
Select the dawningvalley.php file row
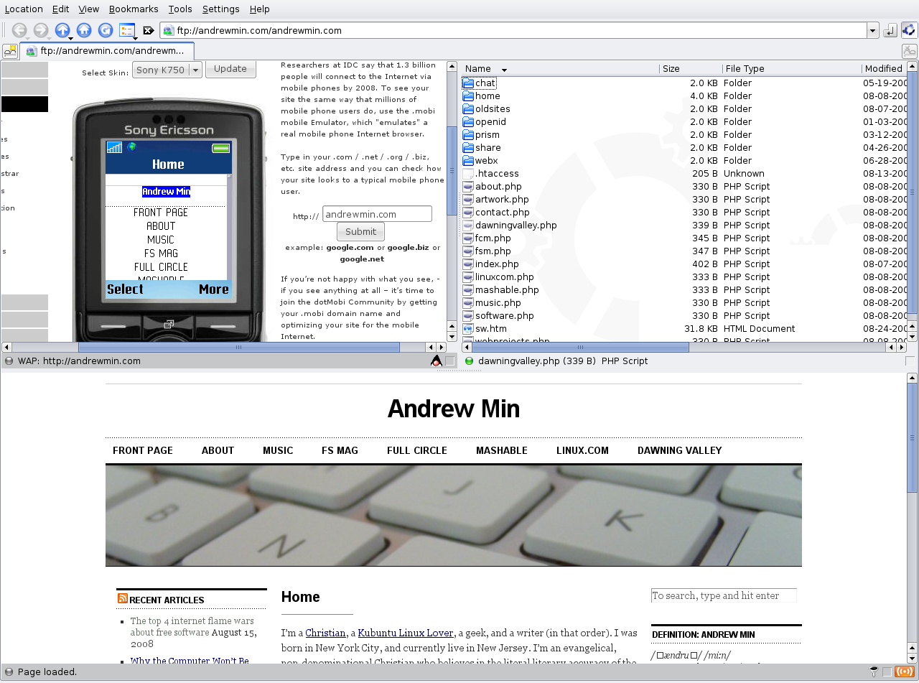coord(684,226)
